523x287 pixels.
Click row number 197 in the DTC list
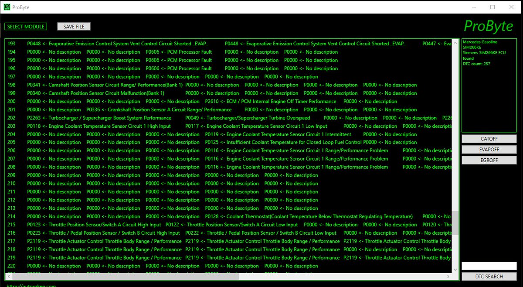click(11, 77)
